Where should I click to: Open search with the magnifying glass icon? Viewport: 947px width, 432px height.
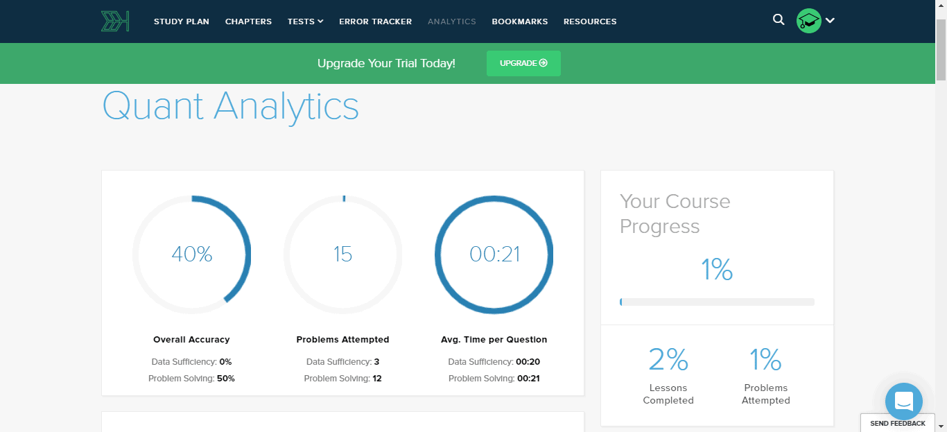coord(779,20)
